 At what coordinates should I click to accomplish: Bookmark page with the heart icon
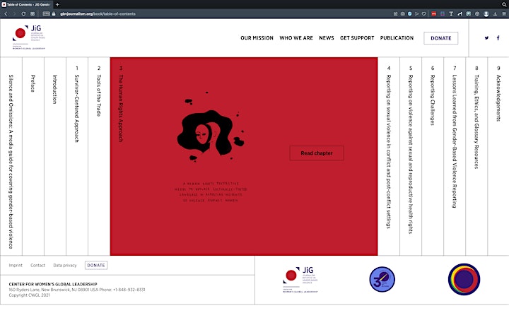click(424, 14)
